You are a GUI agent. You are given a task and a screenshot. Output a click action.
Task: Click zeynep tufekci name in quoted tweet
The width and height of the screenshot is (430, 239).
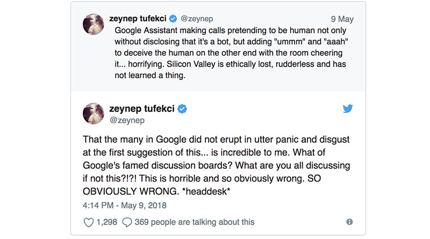coord(138,19)
